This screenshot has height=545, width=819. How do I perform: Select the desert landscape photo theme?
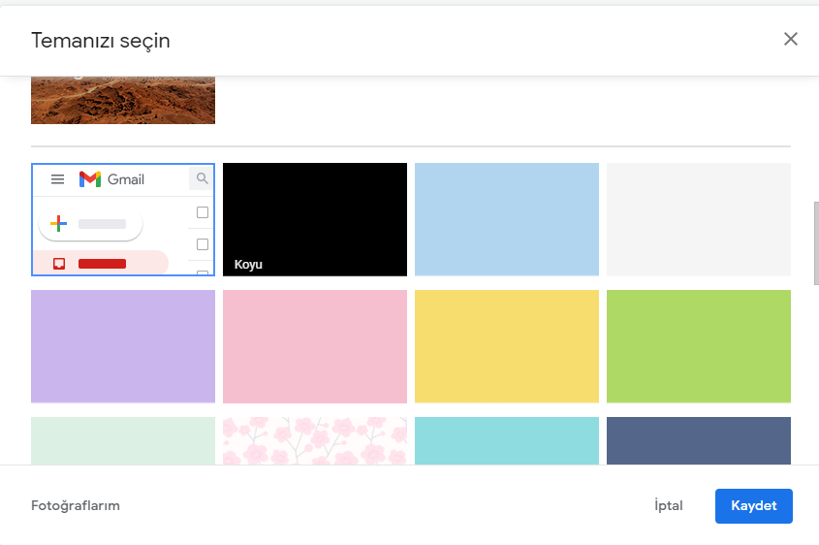click(x=123, y=100)
